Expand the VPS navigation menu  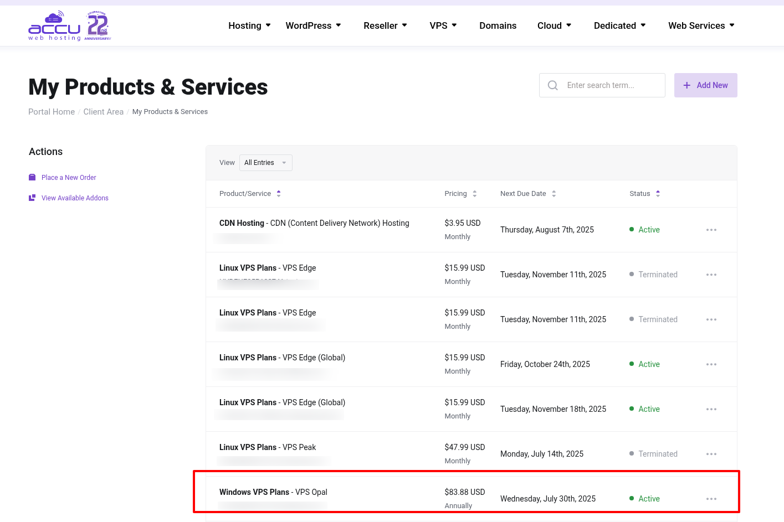click(444, 25)
